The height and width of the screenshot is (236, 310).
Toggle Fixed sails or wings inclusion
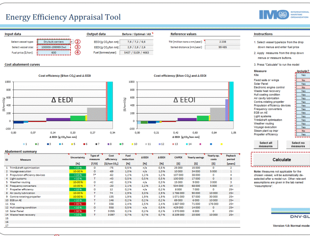(x=303, y=80)
